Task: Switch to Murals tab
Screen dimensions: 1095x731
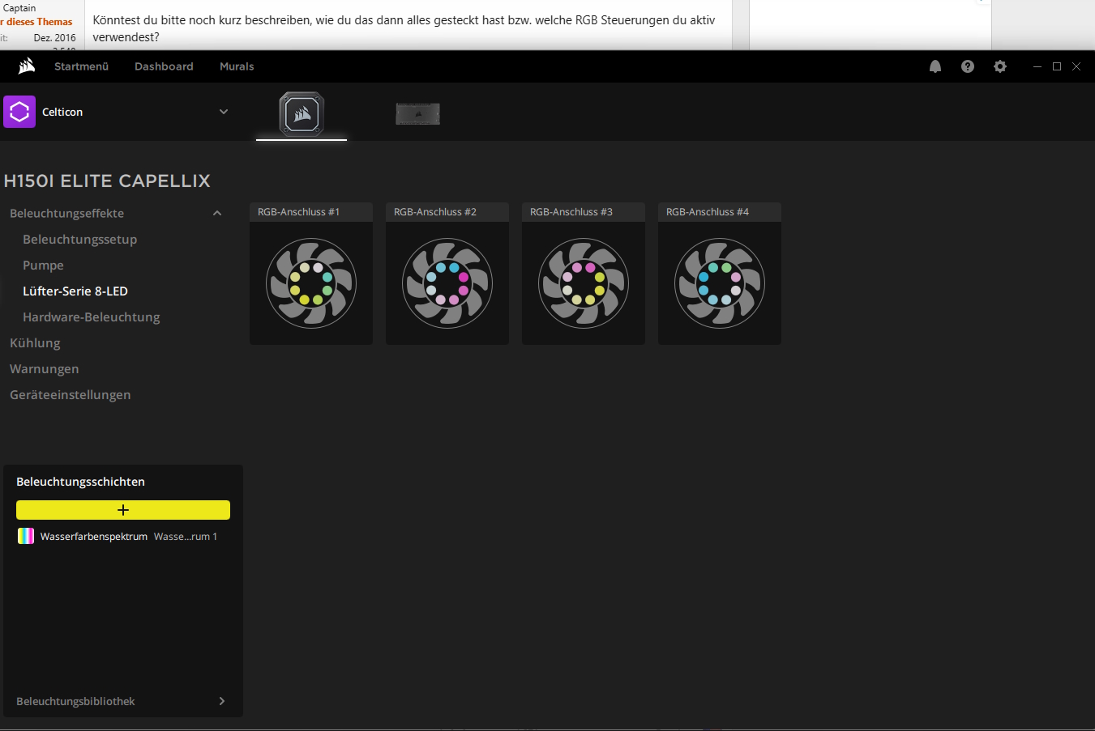Action: 237,66
